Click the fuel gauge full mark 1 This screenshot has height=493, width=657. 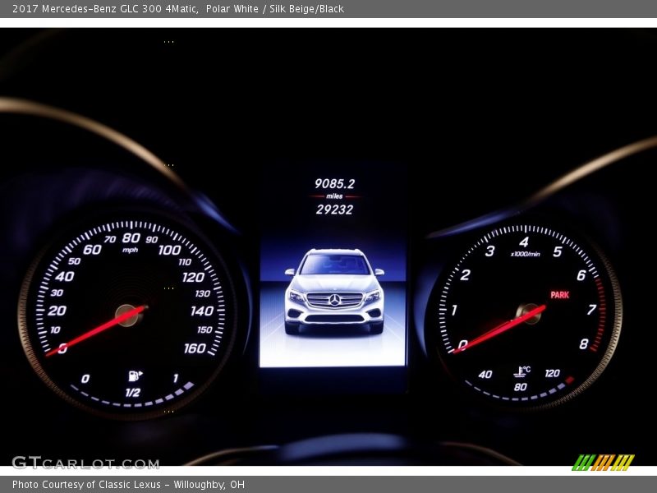pos(176,379)
